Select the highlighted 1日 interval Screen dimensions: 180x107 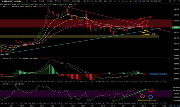click(139, 1)
